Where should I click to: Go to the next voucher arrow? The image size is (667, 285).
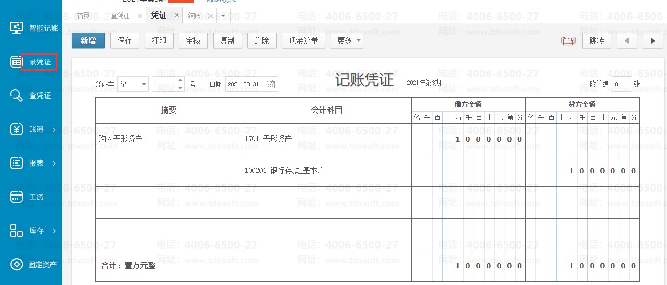[x=653, y=40]
